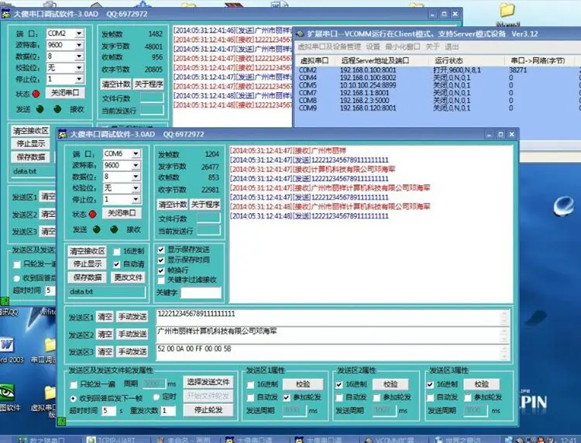581x443 pixels.
Task: Select the top-right desktop folder icon
Action: pos(507,10)
